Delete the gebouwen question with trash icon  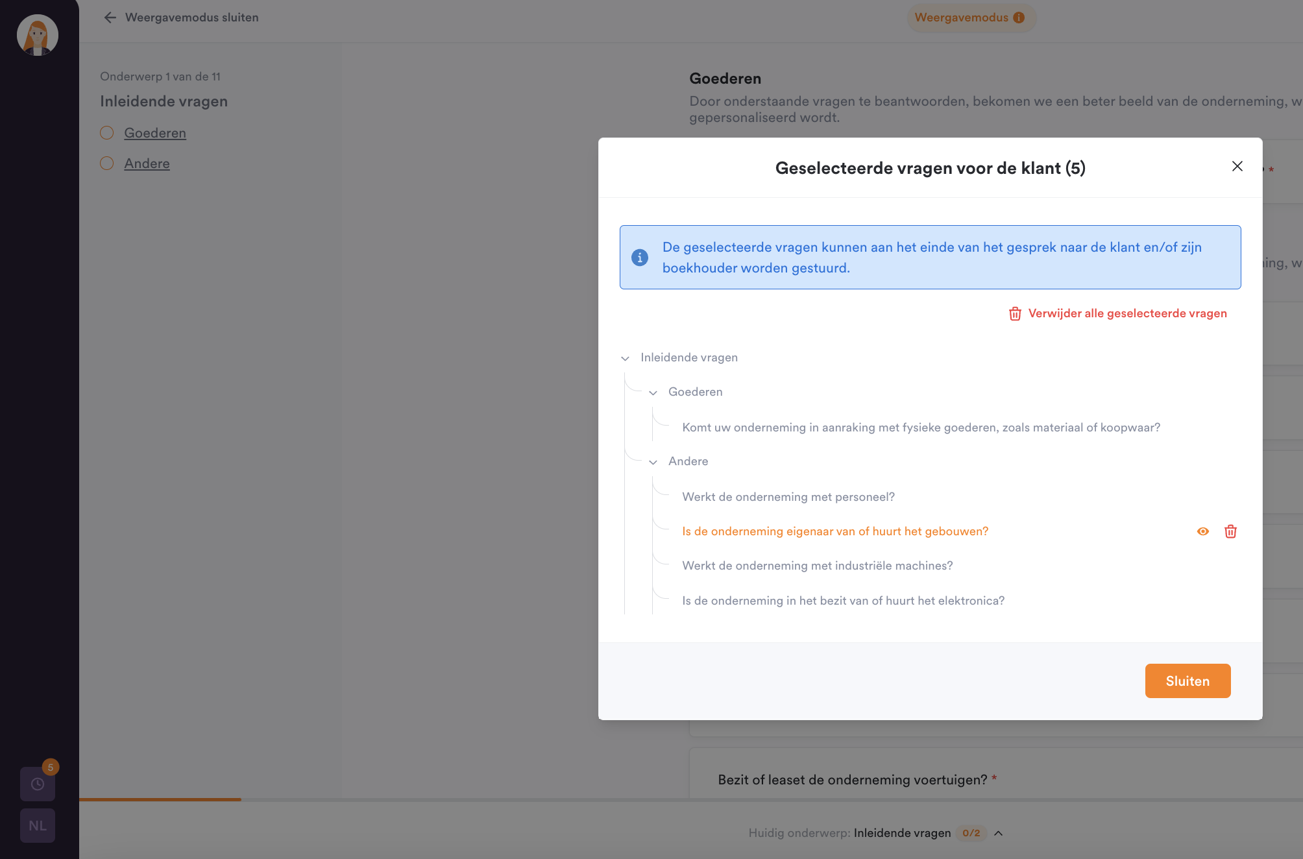click(1230, 531)
